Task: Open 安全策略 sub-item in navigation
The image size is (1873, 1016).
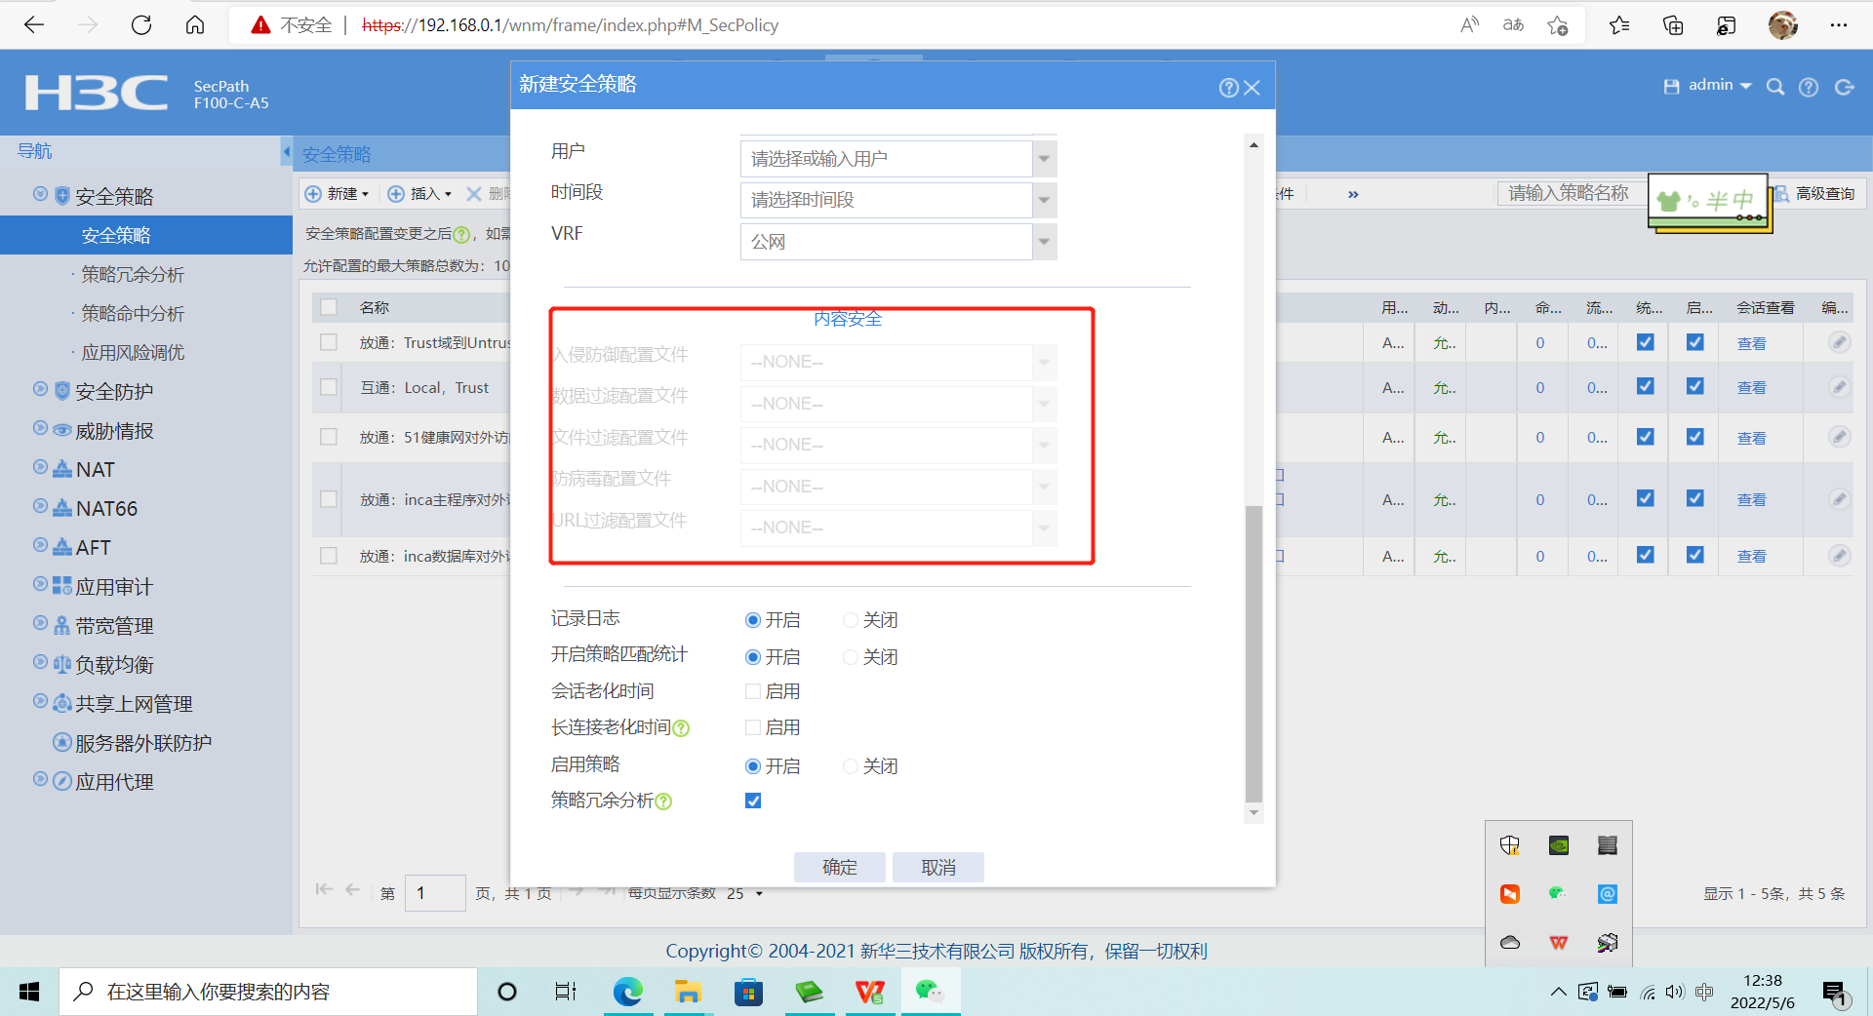Action: pos(116,235)
